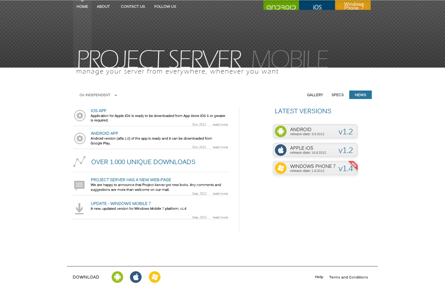Viewport: 445px width, 297px height.
Task: Open the About menu item
Action: click(103, 6)
